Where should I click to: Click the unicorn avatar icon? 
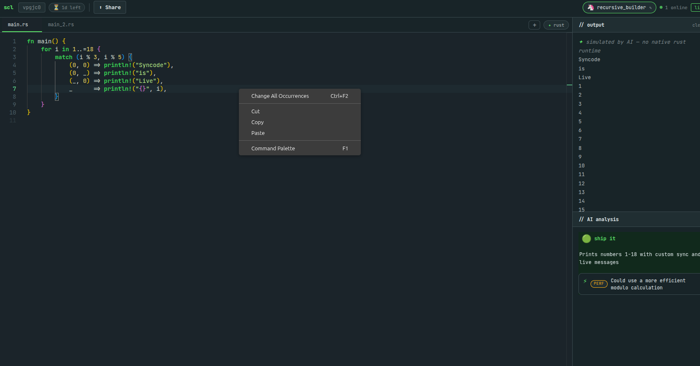pos(591,7)
